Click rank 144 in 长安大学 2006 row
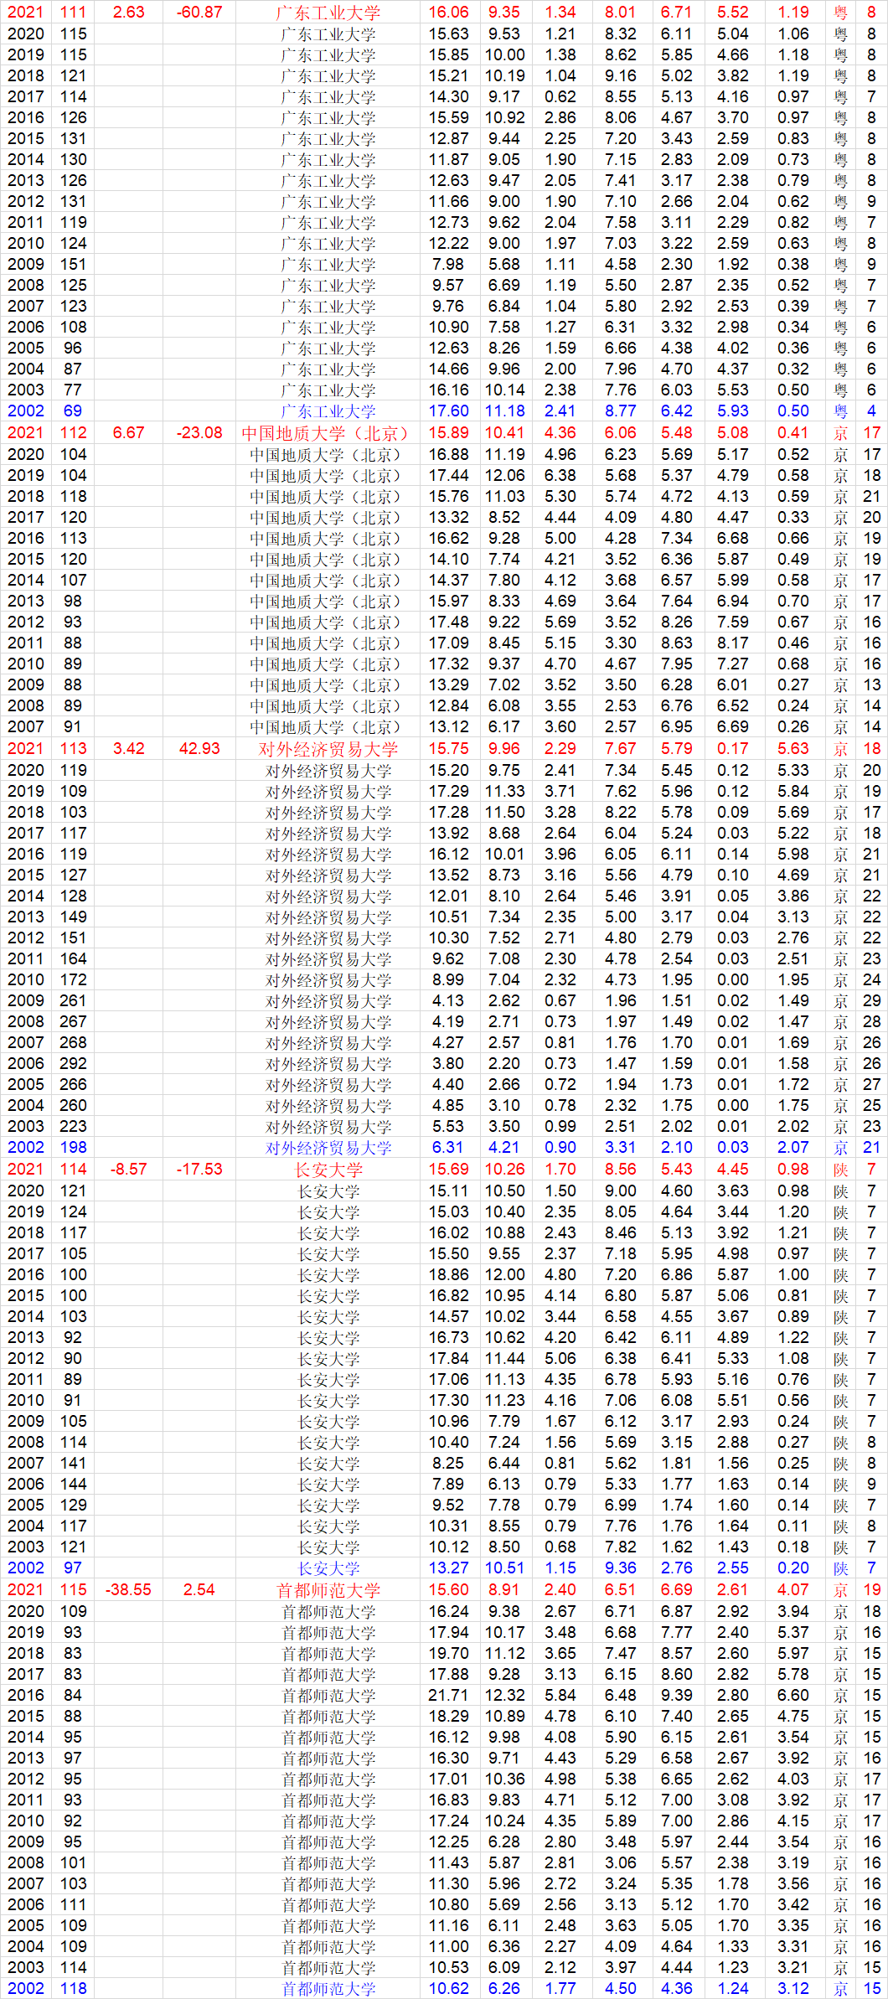Image resolution: width=888 pixels, height=1999 pixels. coord(74,1485)
